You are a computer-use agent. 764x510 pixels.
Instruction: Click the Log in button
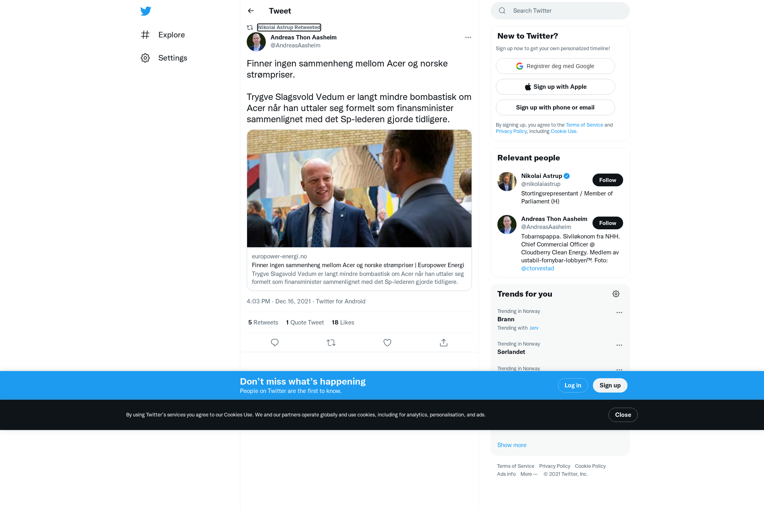(x=573, y=385)
